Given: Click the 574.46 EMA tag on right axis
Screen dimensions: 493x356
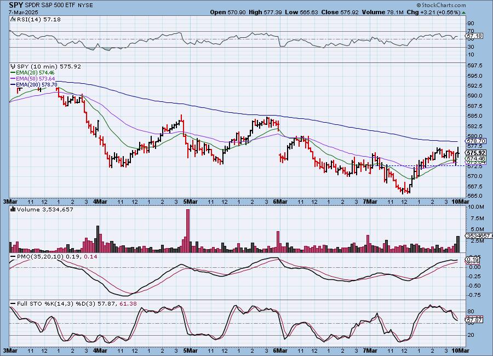Looking at the screenshot, I should [476, 158].
